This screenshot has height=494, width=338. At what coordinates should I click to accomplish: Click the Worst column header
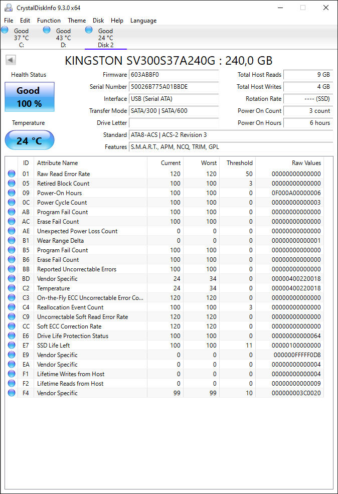[x=201, y=163]
